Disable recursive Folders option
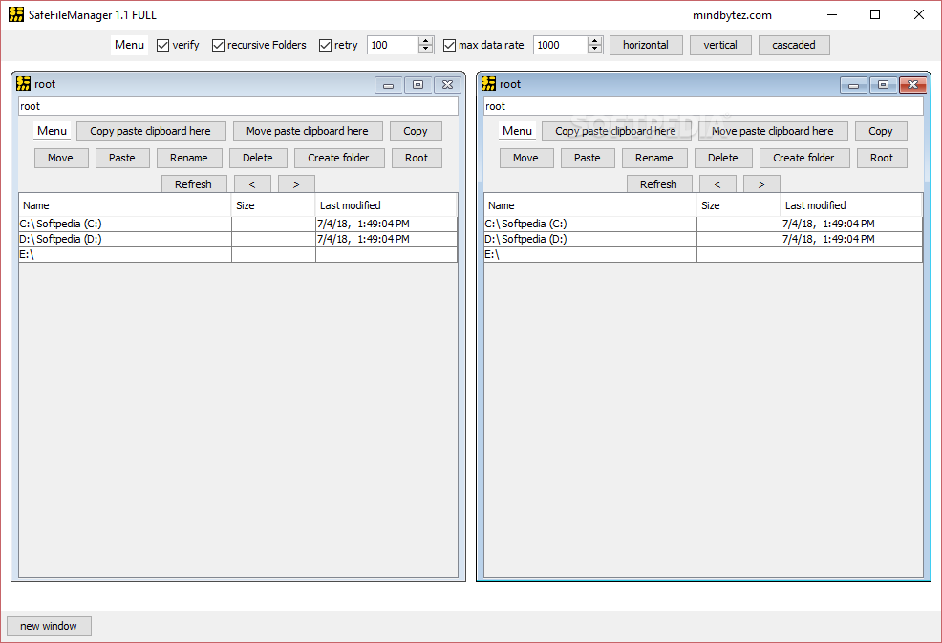 point(218,44)
